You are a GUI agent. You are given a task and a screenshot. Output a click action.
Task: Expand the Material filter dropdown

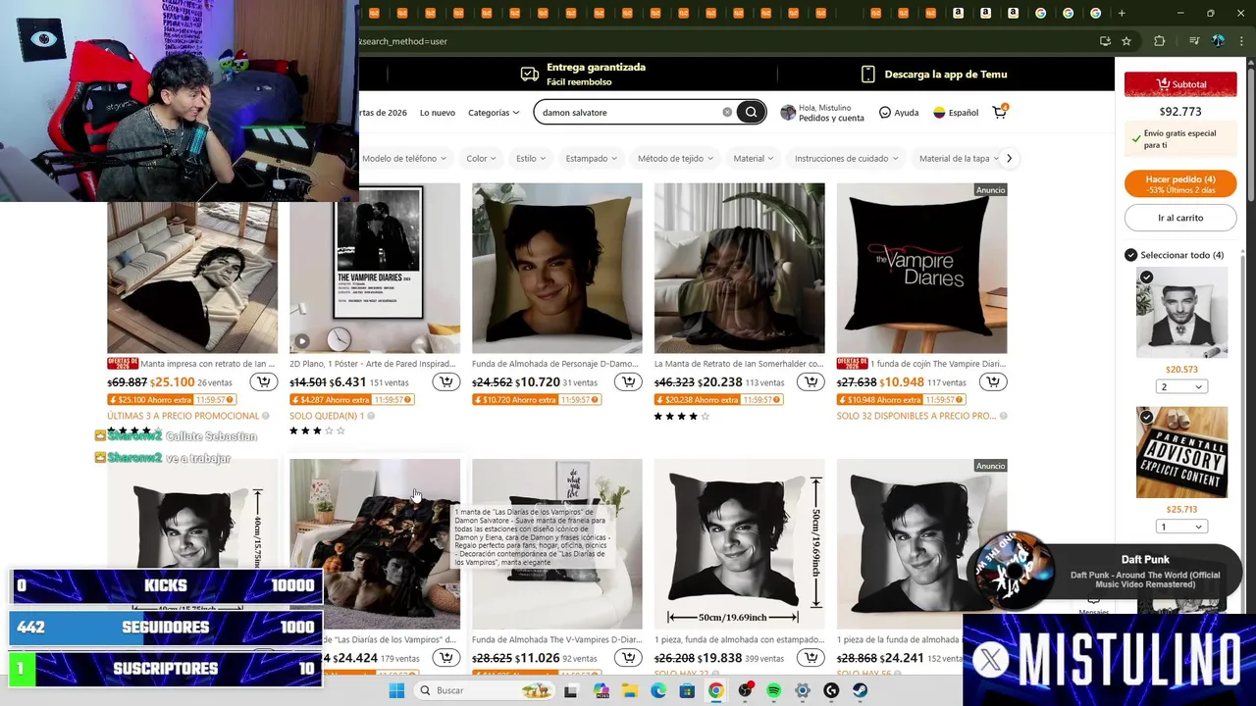754,158
